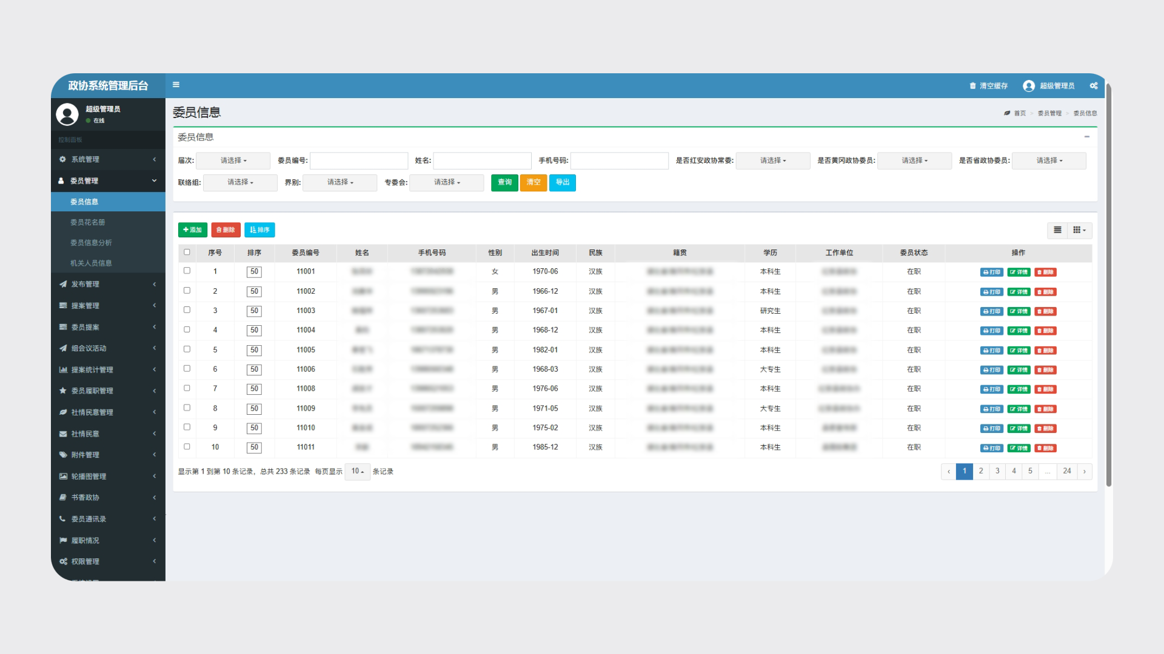Viewport: 1164px width, 654px height.
Task: Click the 履职情况 flag icon
Action: [63, 540]
